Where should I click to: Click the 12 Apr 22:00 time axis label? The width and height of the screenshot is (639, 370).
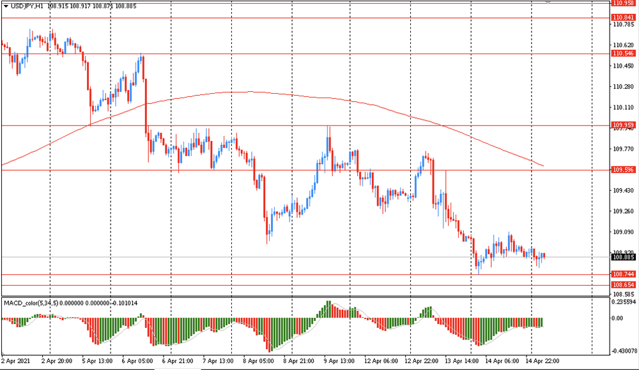pyautogui.click(x=421, y=361)
